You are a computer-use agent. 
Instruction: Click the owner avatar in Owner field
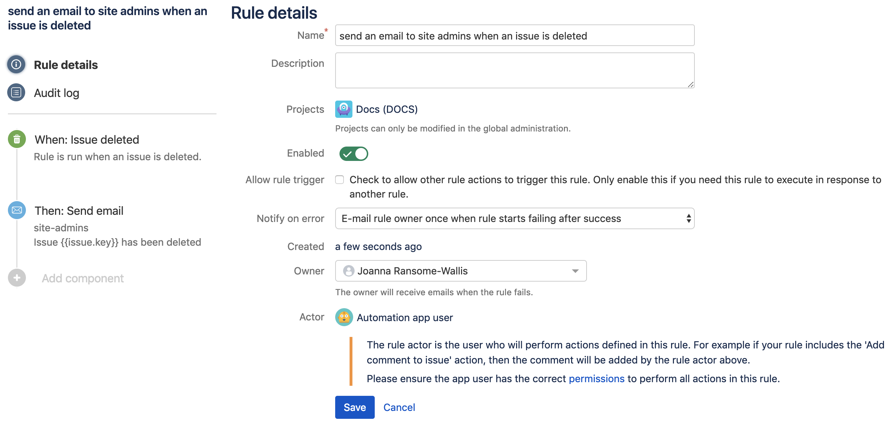(348, 271)
